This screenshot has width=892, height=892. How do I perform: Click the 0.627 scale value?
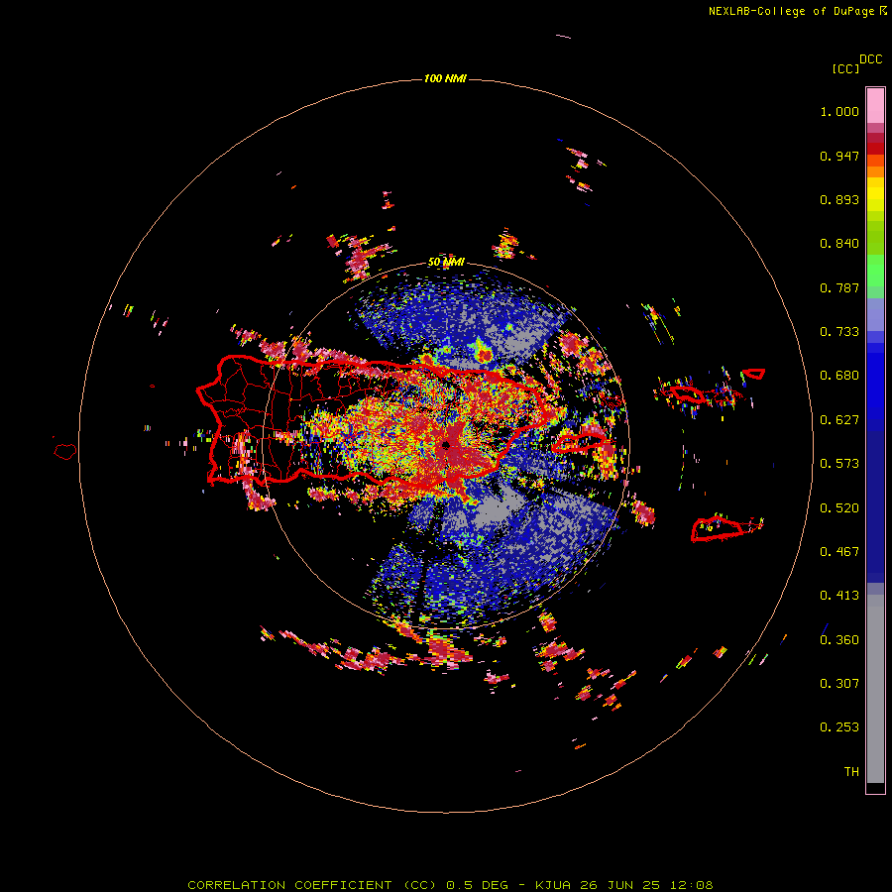839,420
